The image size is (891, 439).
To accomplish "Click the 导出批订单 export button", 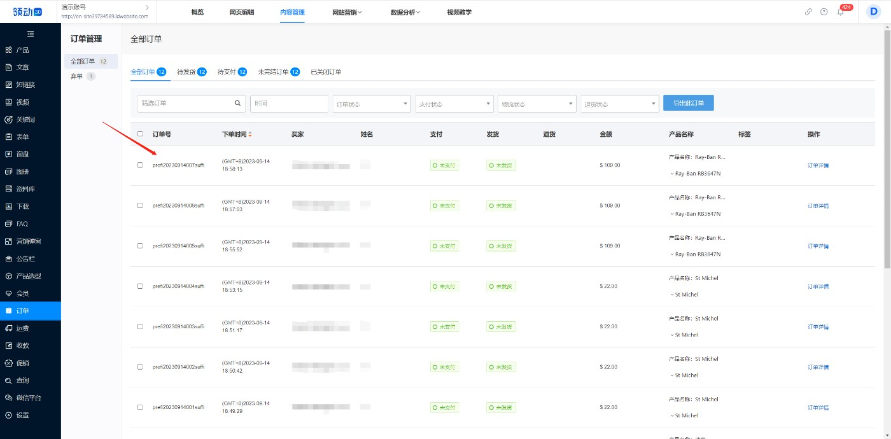I will [x=688, y=103].
